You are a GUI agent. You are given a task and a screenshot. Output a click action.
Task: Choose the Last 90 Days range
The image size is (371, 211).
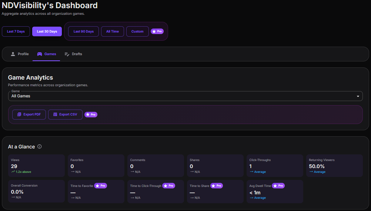click(84, 31)
